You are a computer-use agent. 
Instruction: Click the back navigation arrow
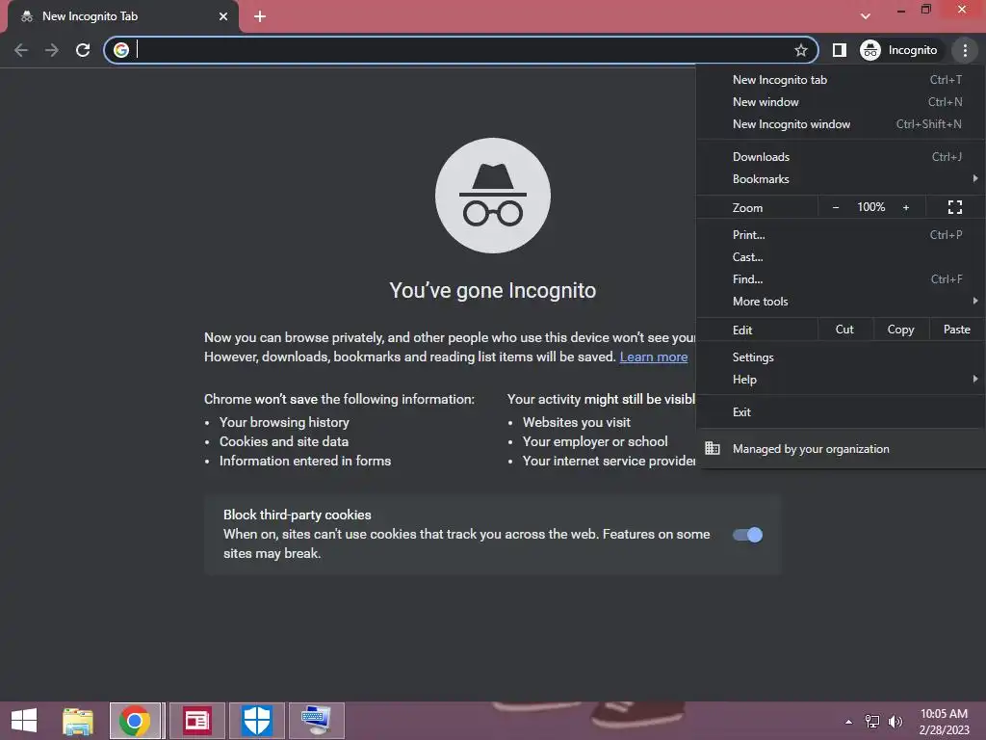[21, 50]
